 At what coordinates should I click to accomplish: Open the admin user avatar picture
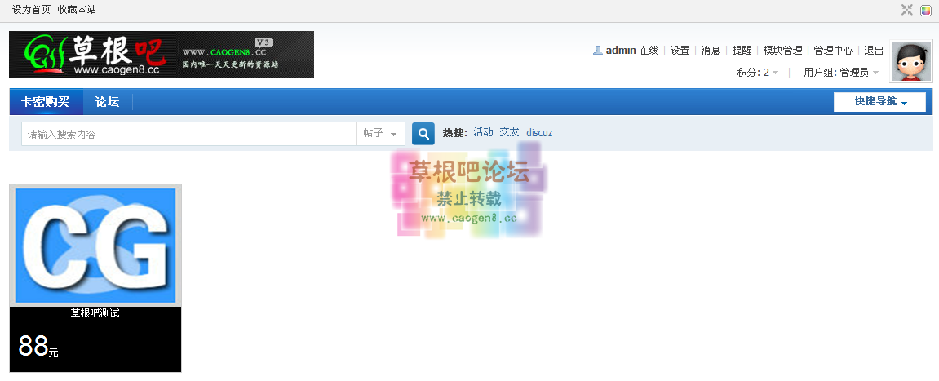pyautogui.click(x=911, y=61)
